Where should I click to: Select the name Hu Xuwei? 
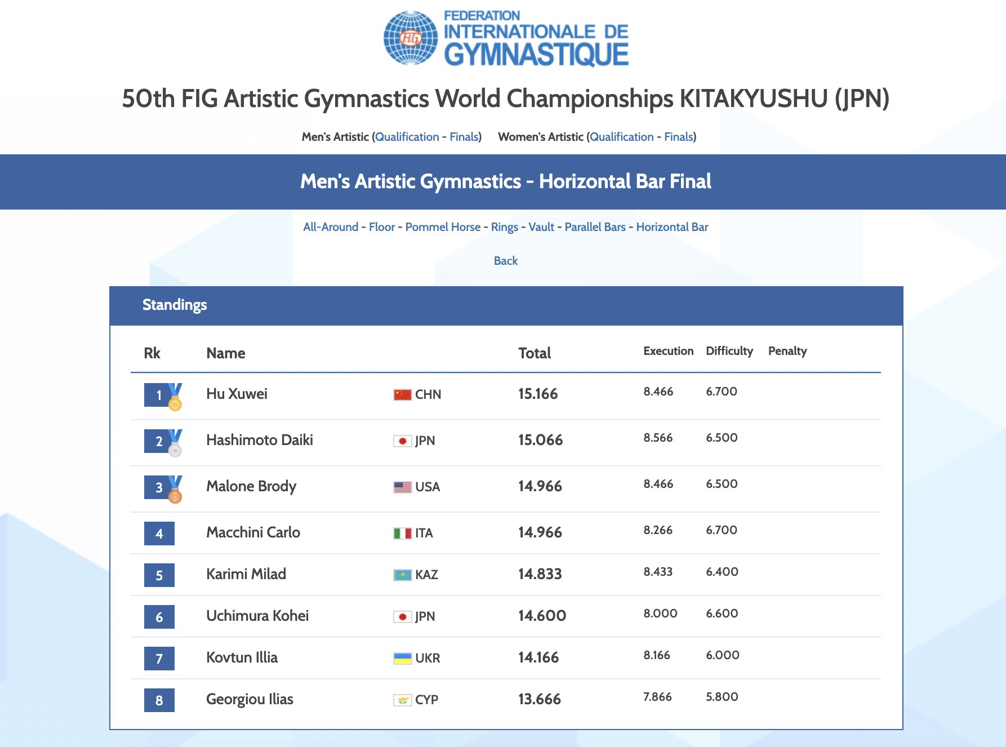237,394
